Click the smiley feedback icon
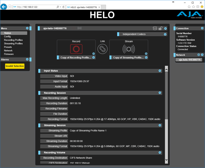The image size is (205, 168). tap(202, 7)
